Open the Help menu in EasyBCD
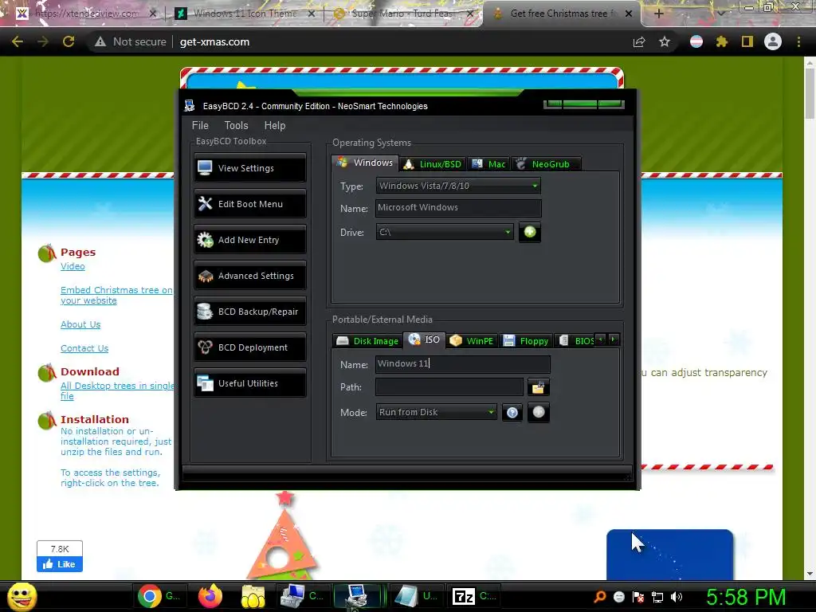816x612 pixels. (x=275, y=125)
